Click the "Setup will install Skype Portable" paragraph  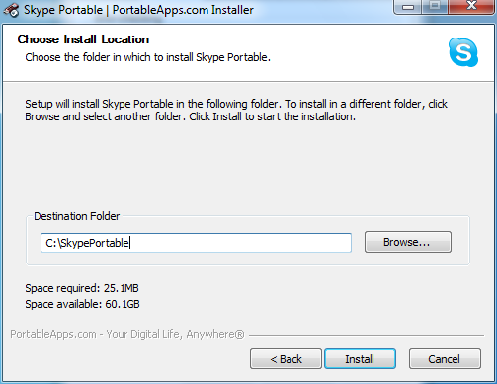point(236,111)
